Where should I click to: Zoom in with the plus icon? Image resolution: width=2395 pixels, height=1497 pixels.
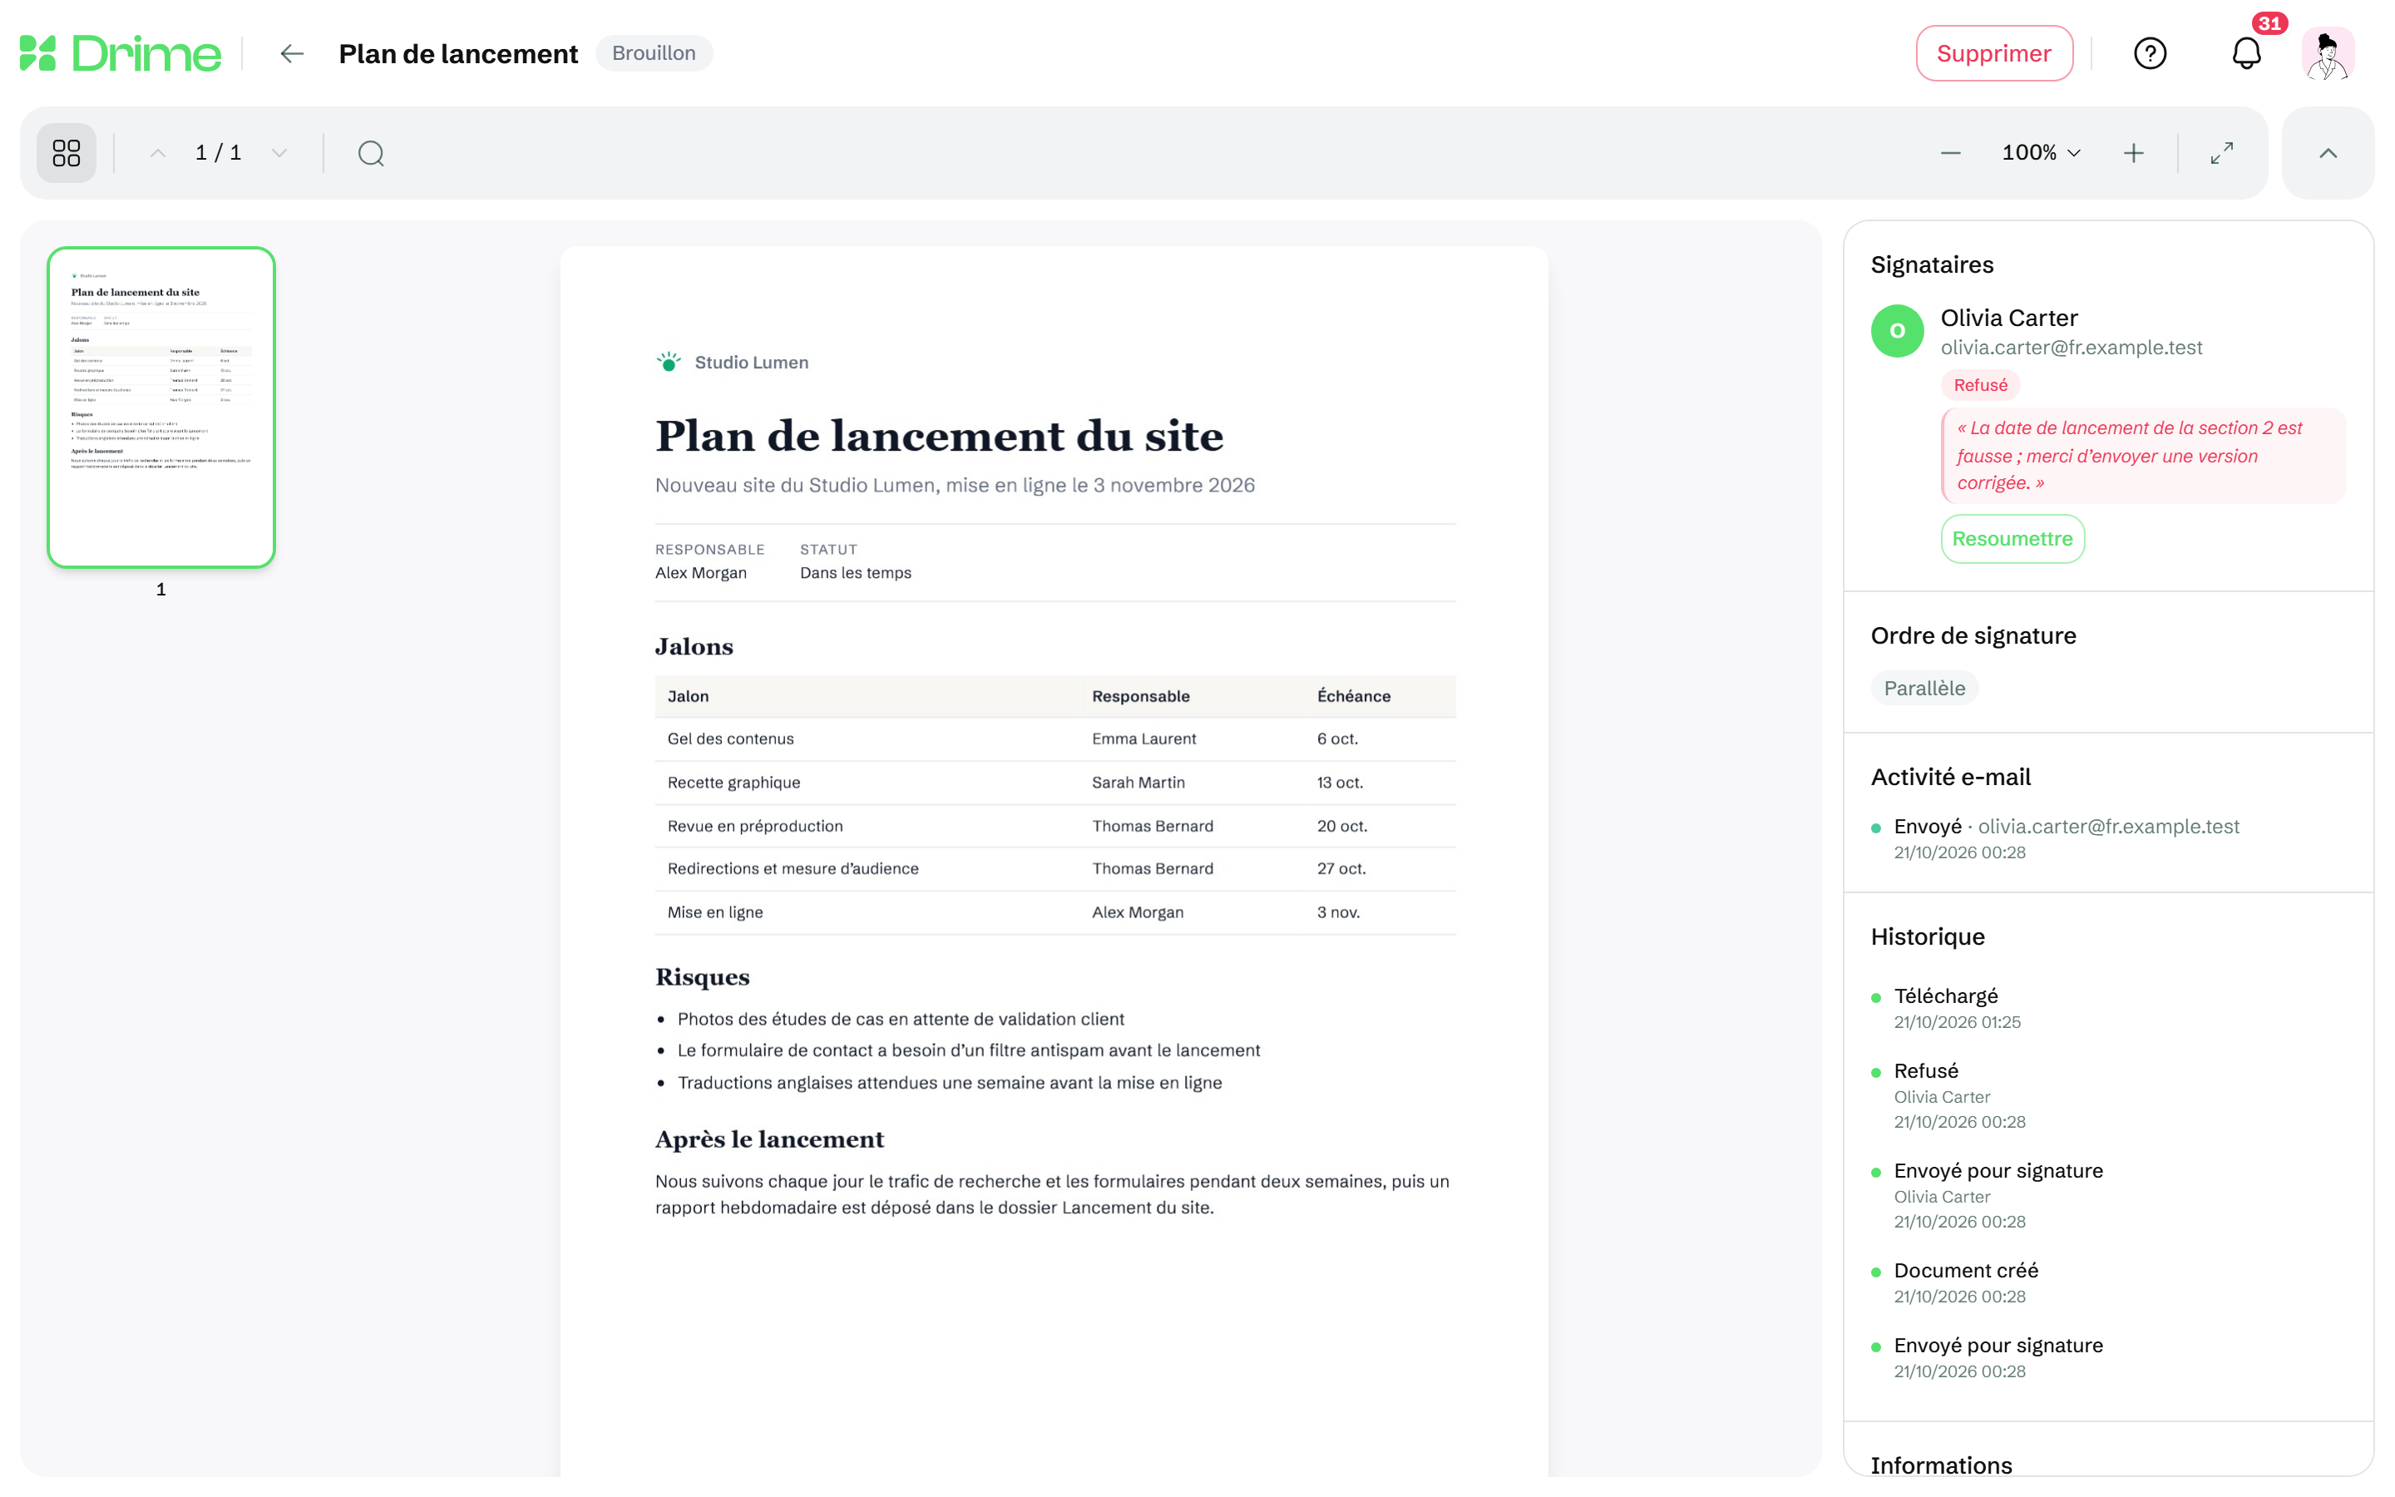pos(2134,152)
